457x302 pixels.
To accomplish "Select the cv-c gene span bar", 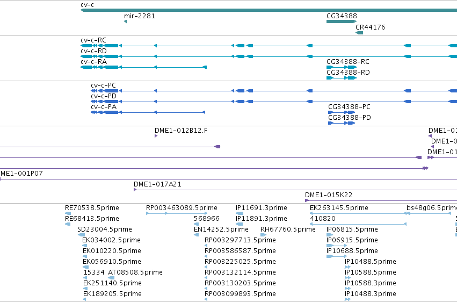I will pyautogui.click(x=269, y=10).
